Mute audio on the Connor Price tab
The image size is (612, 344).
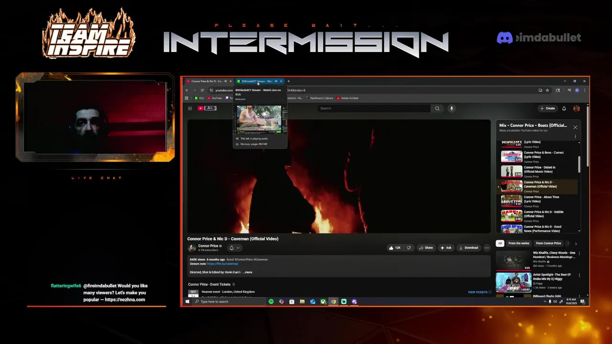pos(226,81)
